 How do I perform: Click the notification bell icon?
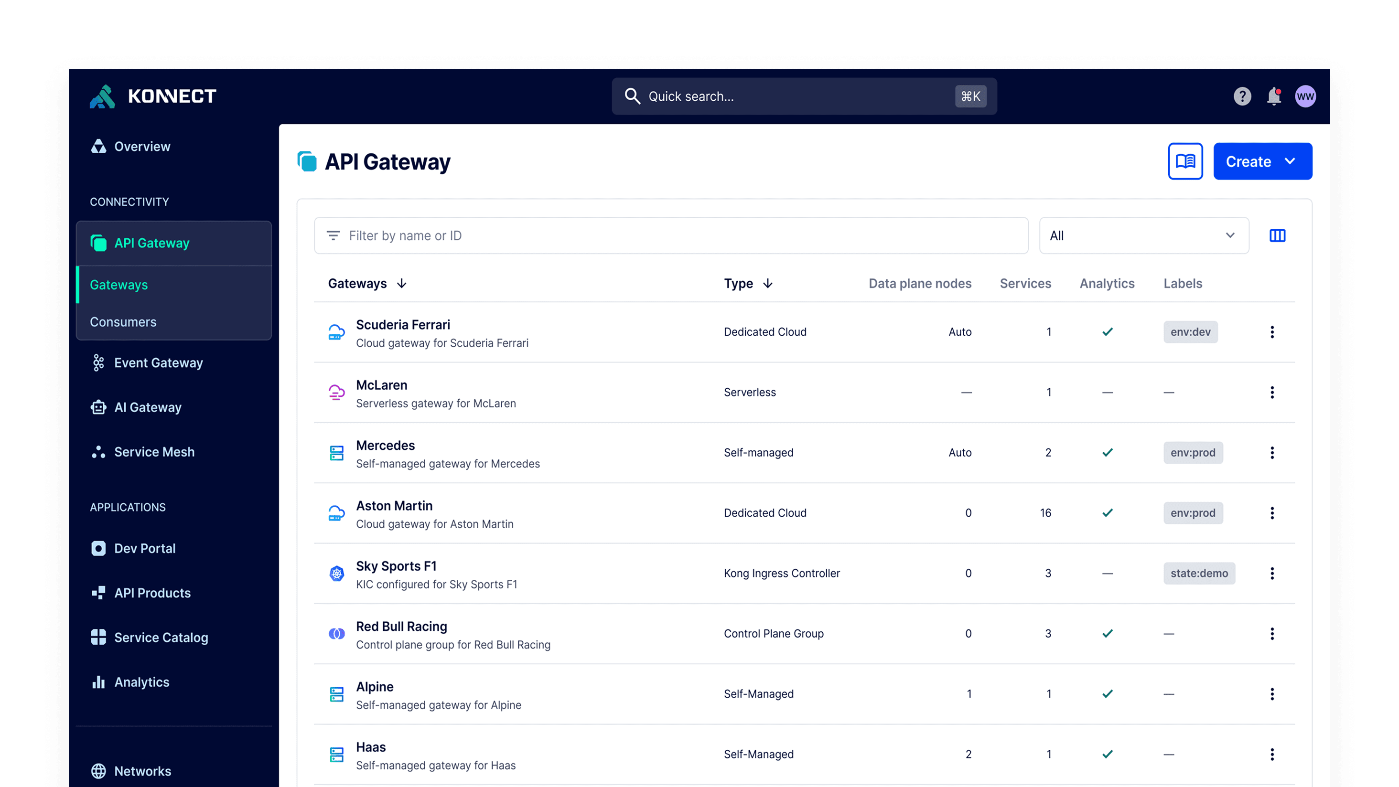[1274, 96]
